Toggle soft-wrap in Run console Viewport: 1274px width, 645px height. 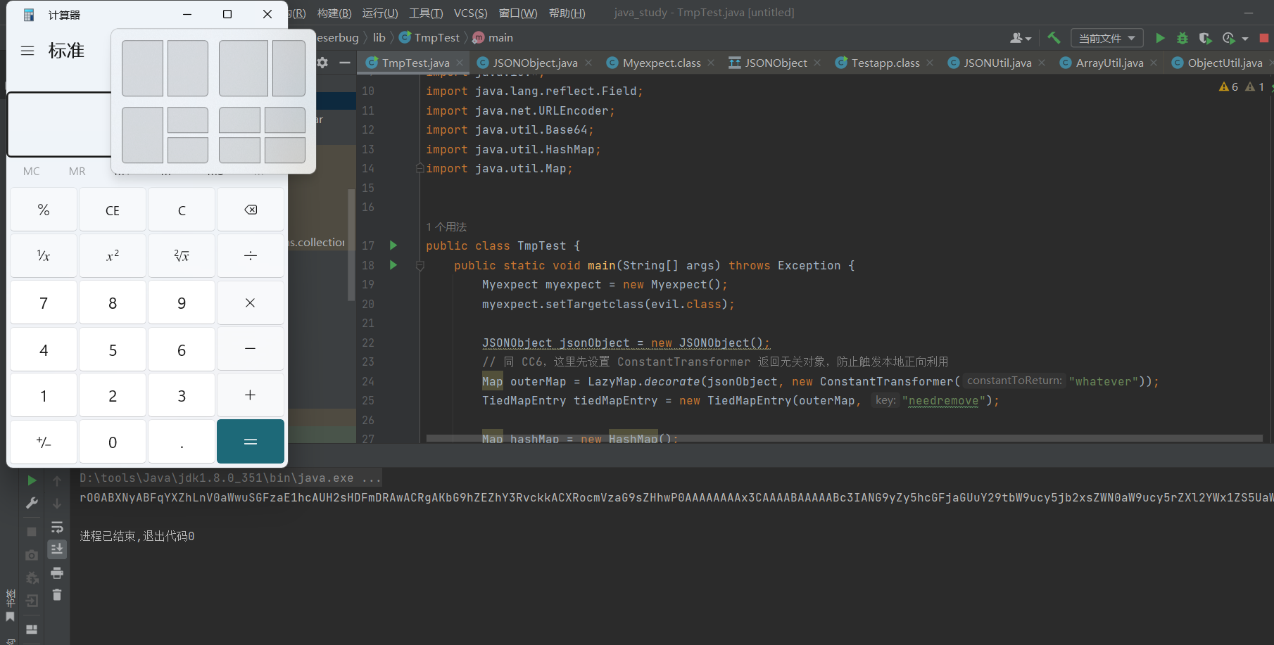(x=57, y=527)
